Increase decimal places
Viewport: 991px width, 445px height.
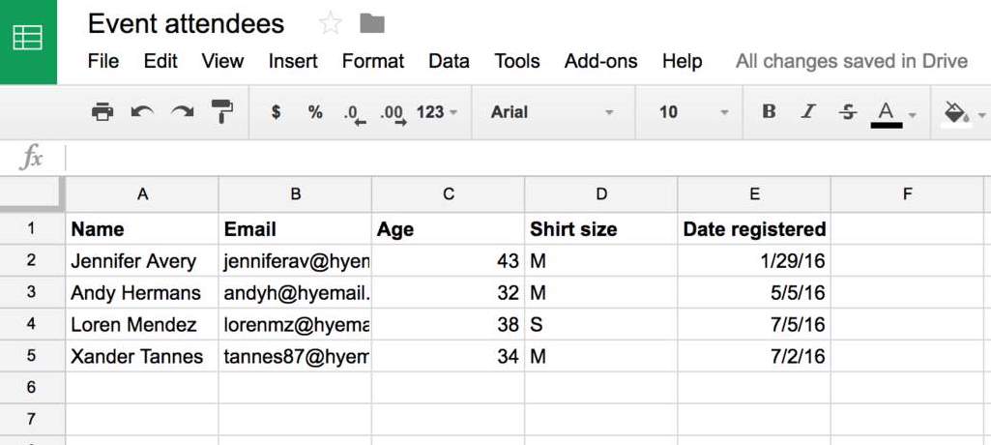point(392,113)
